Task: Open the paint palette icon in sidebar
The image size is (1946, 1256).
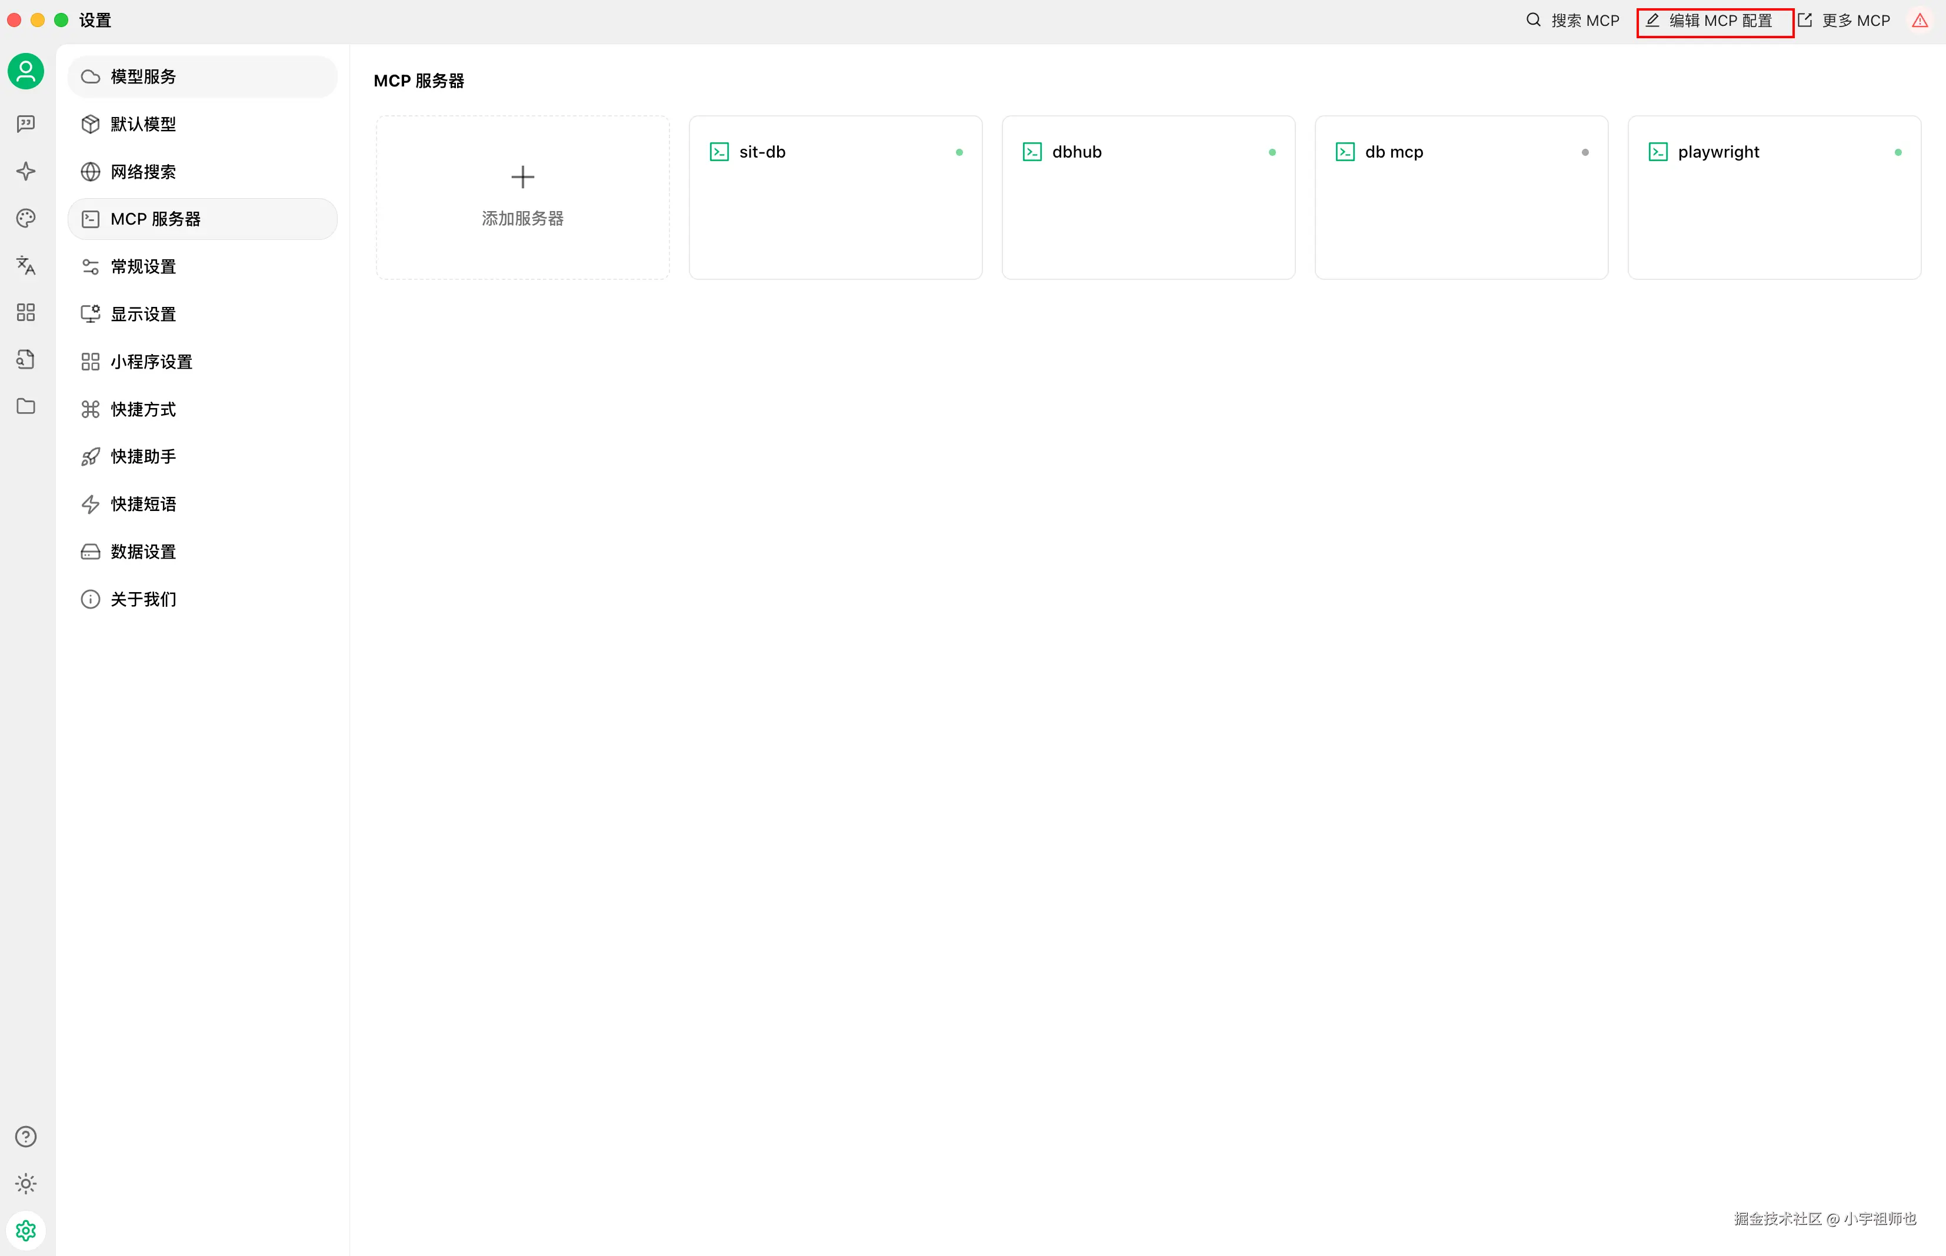Action: pyautogui.click(x=26, y=218)
